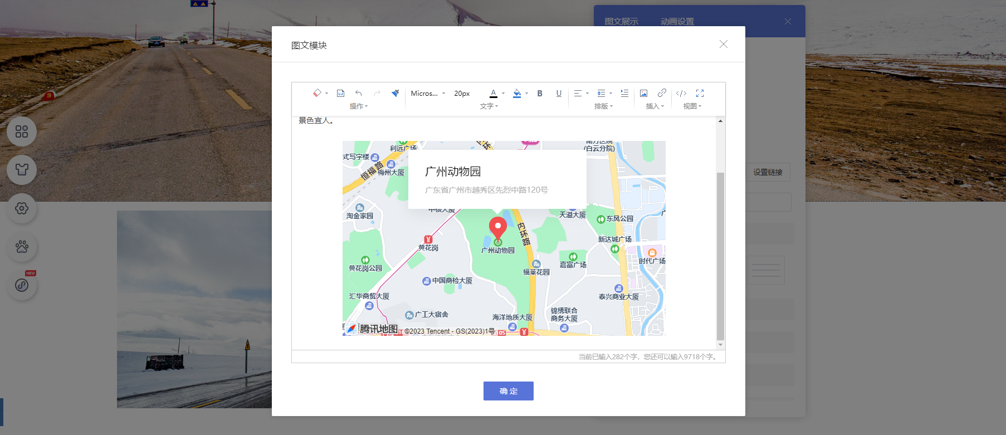
Task: Redo the last undone edit
Action: click(377, 93)
